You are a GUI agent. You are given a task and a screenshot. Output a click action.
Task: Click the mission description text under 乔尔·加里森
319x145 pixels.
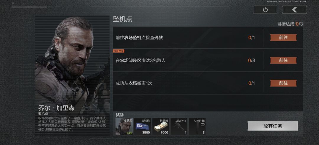pyautogui.click(x=72, y=124)
